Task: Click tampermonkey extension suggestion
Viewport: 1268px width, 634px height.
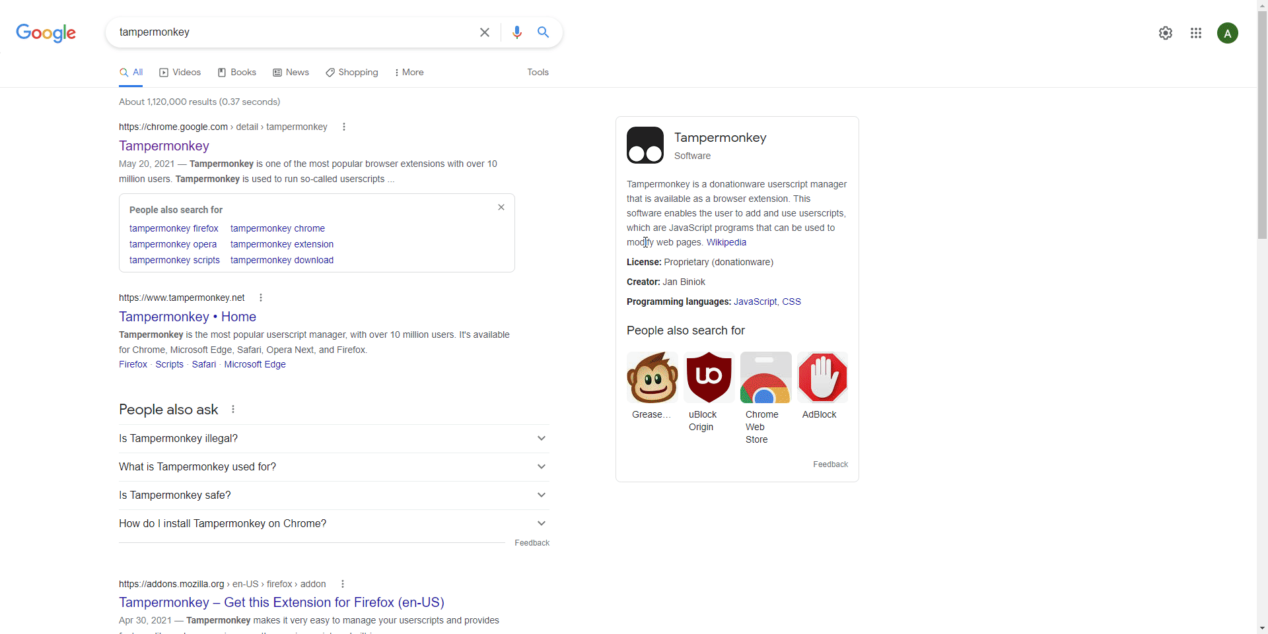Action: click(282, 245)
